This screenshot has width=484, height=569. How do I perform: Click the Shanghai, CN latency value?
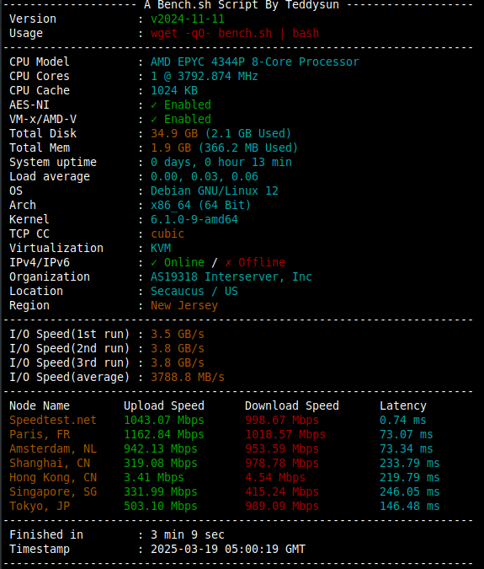(409, 463)
